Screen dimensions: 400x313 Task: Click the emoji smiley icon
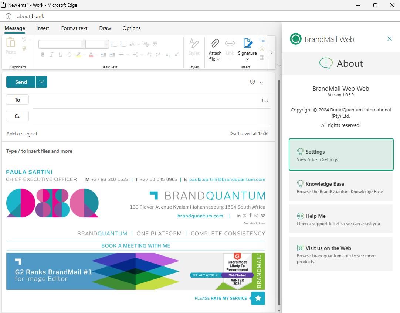pyautogui.click(x=262, y=49)
